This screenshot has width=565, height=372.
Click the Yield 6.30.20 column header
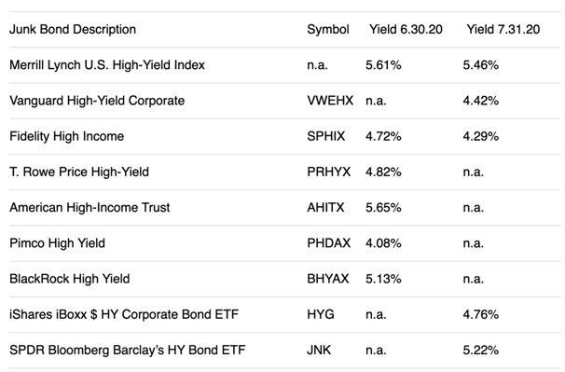406,29
